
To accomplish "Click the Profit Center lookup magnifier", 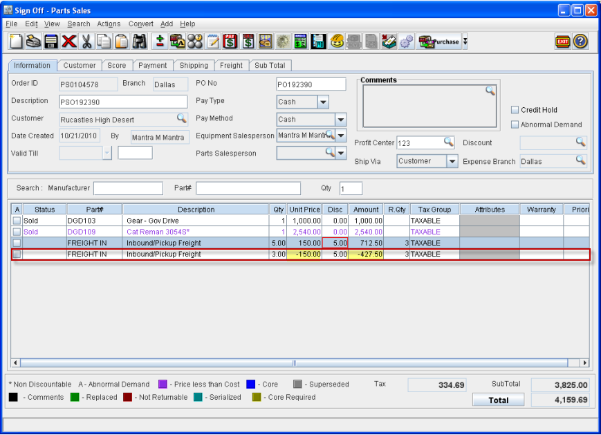I will 448,142.
